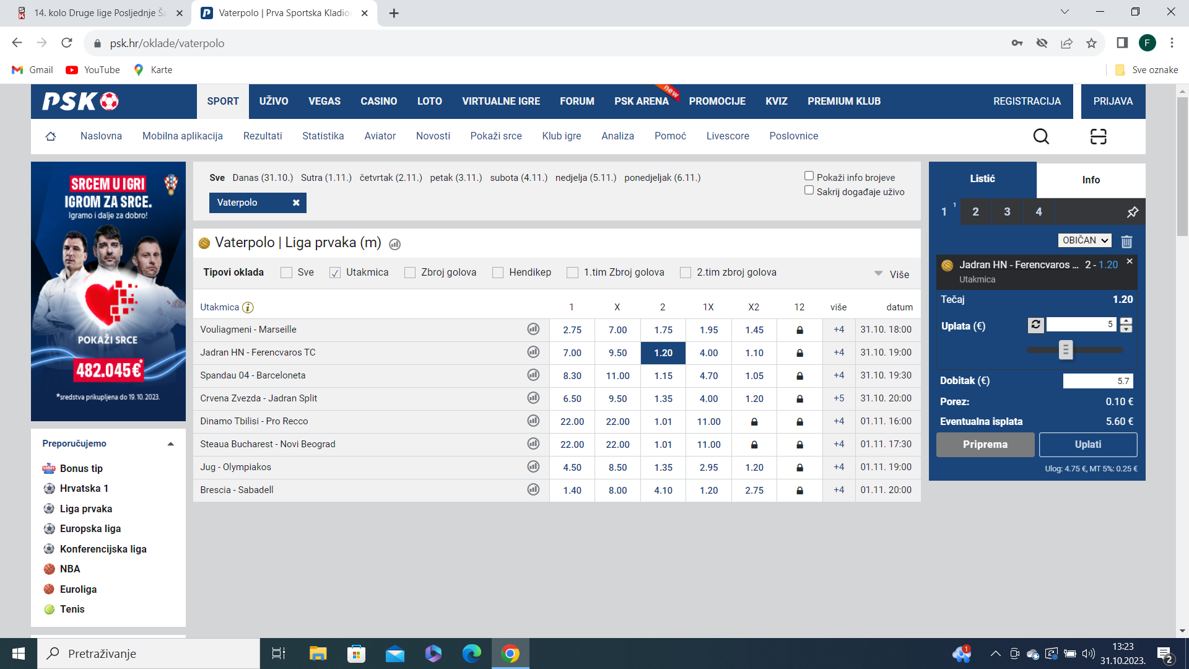Expand the Više bet types dropdown

pyautogui.click(x=892, y=274)
